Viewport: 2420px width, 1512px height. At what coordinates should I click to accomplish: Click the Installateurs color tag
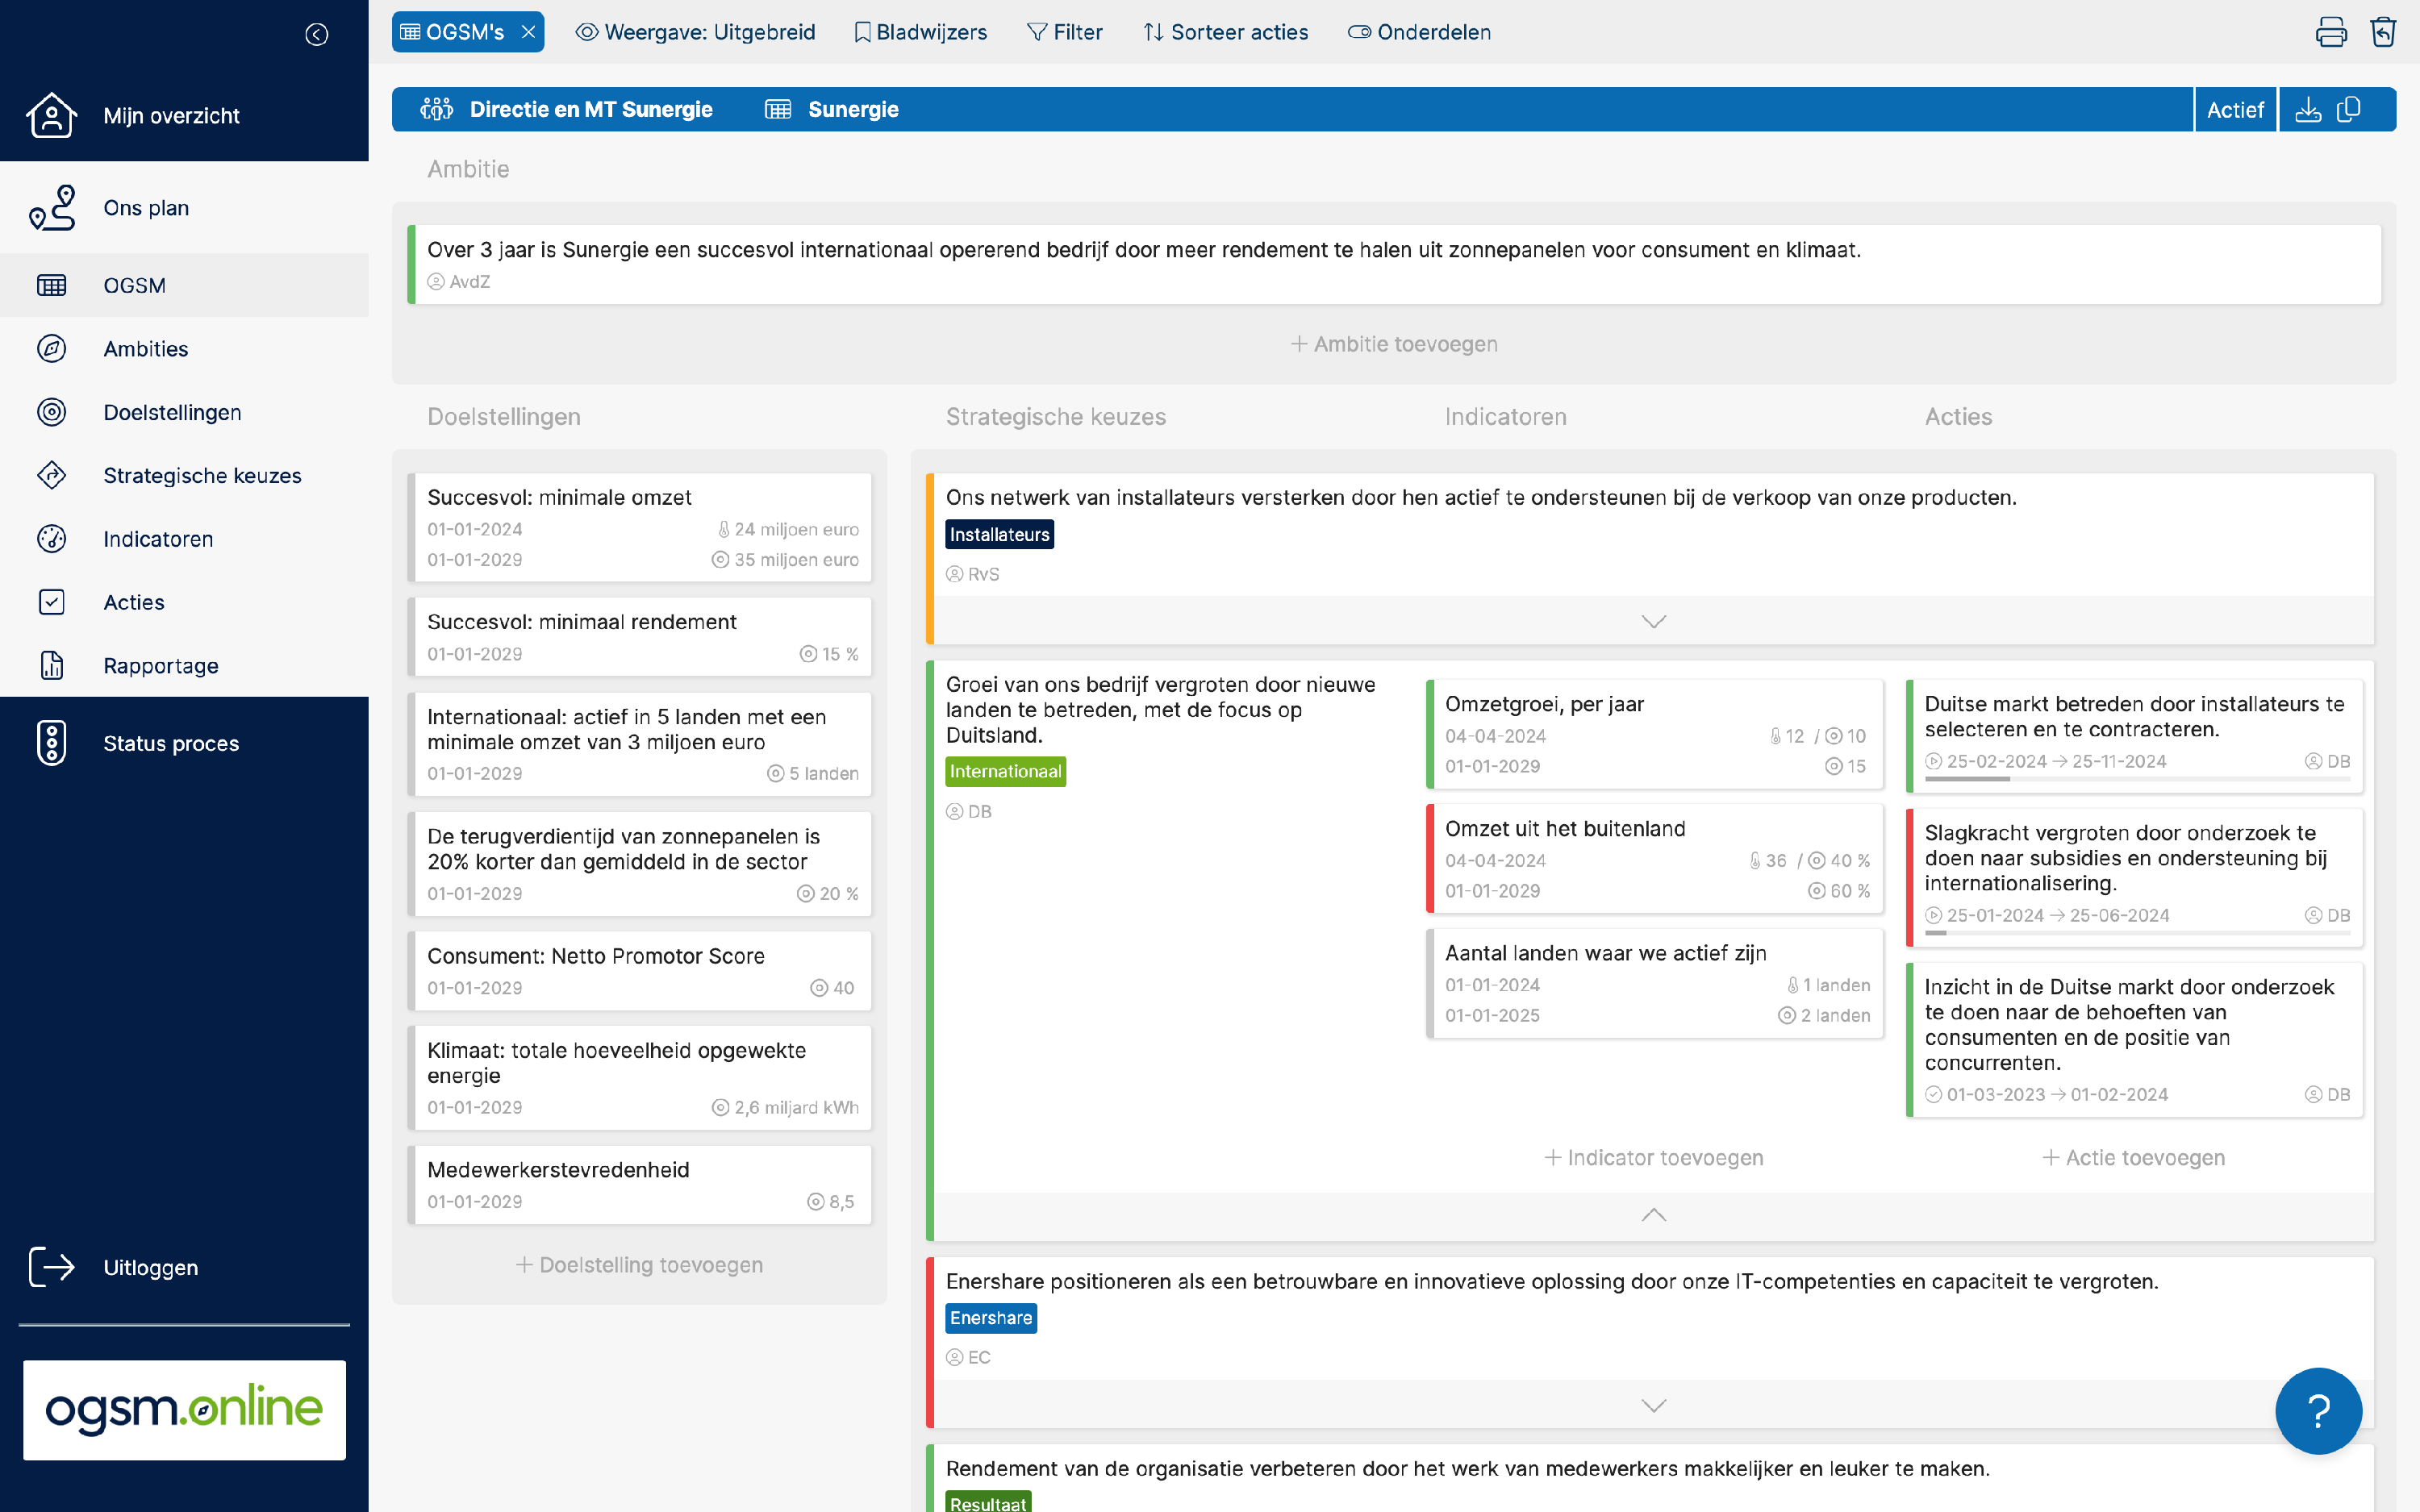point(999,534)
